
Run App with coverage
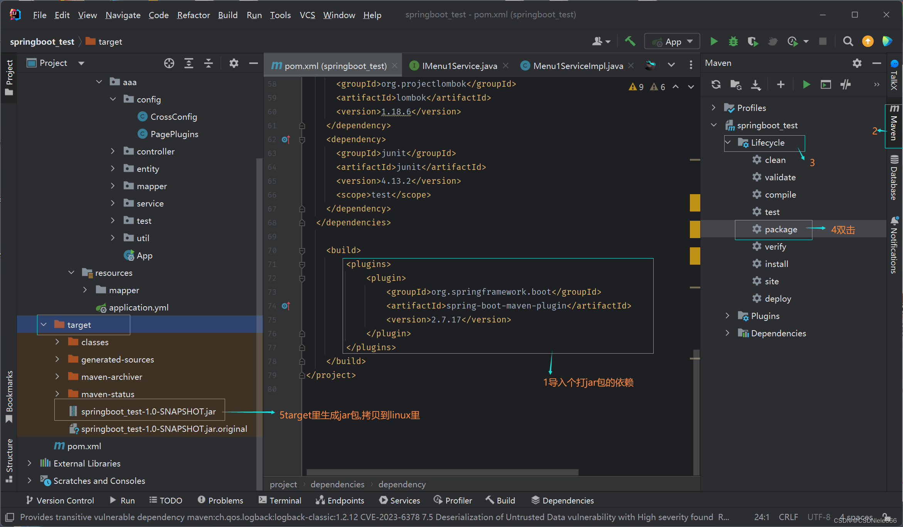tap(753, 41)
